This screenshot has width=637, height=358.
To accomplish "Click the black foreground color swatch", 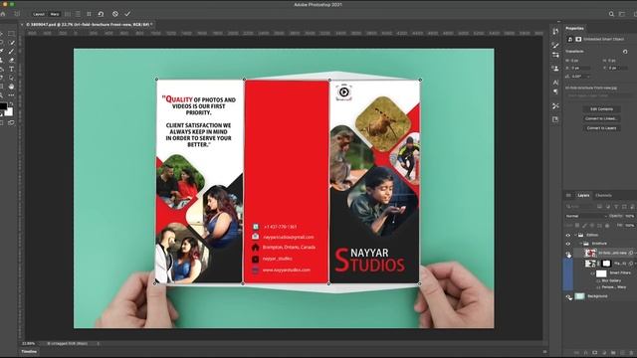I will (3, 106).
